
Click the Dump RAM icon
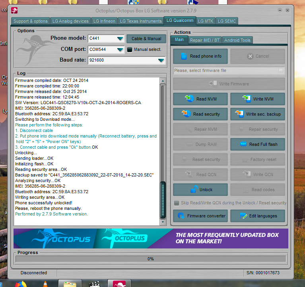pyautogui.click(x=190, y=144)
